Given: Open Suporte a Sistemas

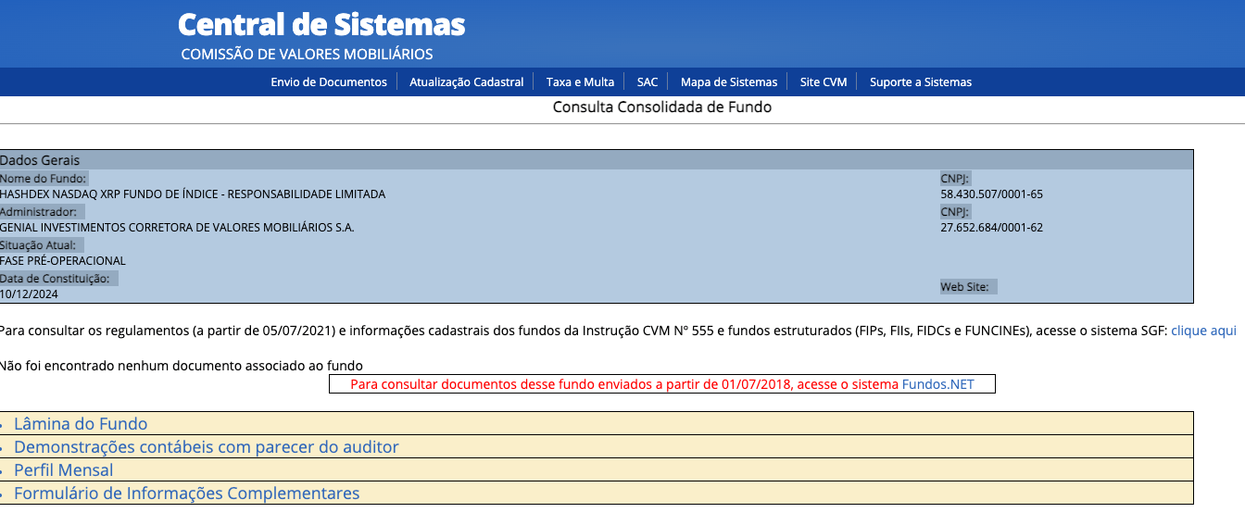Looking at the screenshot, I should 920,82.
